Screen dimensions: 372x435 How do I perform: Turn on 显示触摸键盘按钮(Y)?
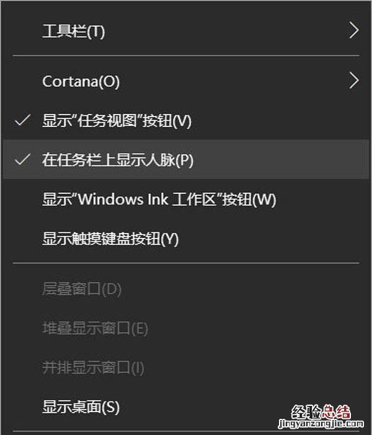110,239
